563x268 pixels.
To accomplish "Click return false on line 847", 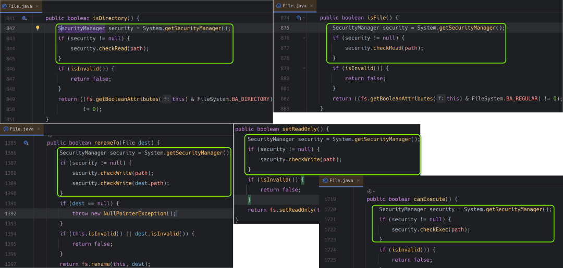I will 91,79.
